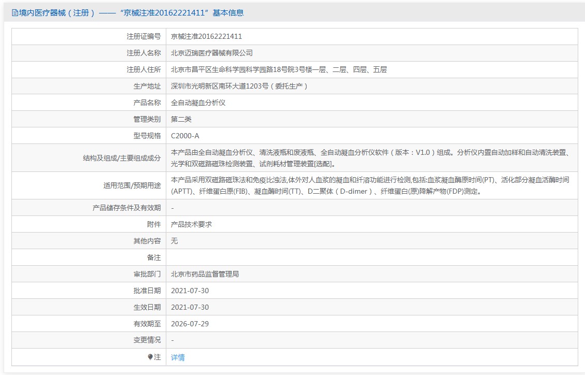This screenshot has width=585, height=375.
Task: Open the 详情 link in the last row
Action: [x=178, y=357]
